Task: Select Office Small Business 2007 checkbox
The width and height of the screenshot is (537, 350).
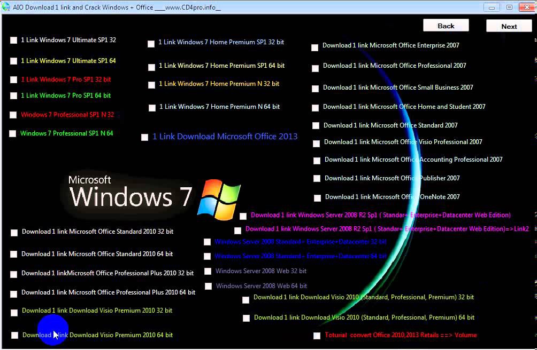Action: click(x=315, y=89)
